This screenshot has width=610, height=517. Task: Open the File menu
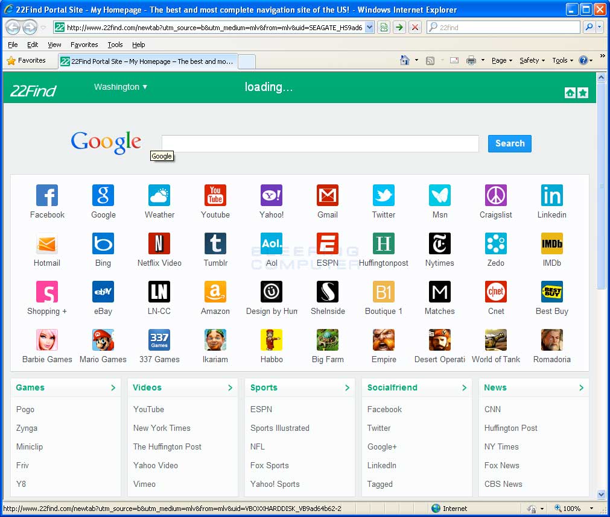[13, 45]
